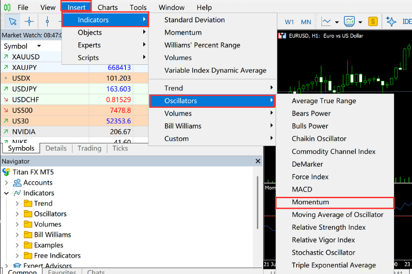
Task: Switch to the Details tab
Action: [x=56, y=148]
